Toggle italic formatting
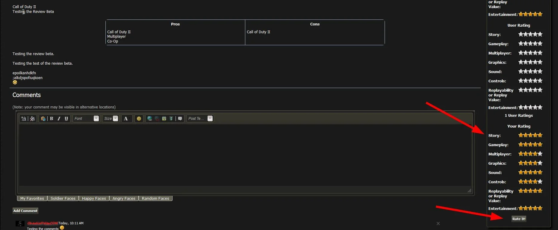 (x=59, y=119)
